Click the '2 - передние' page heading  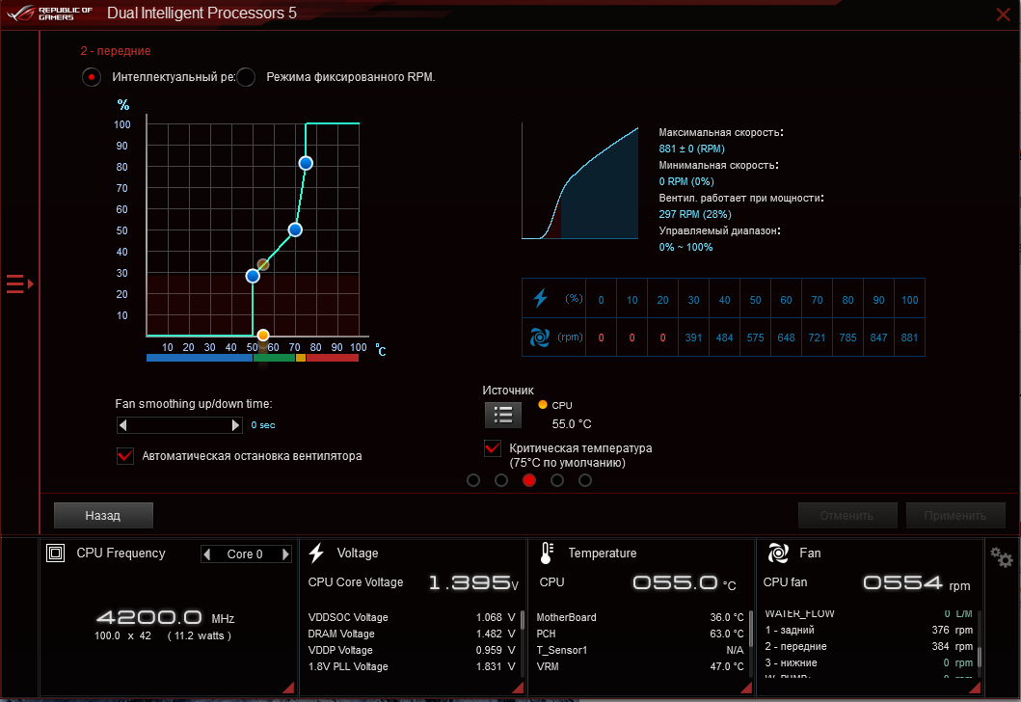(116, 51)
